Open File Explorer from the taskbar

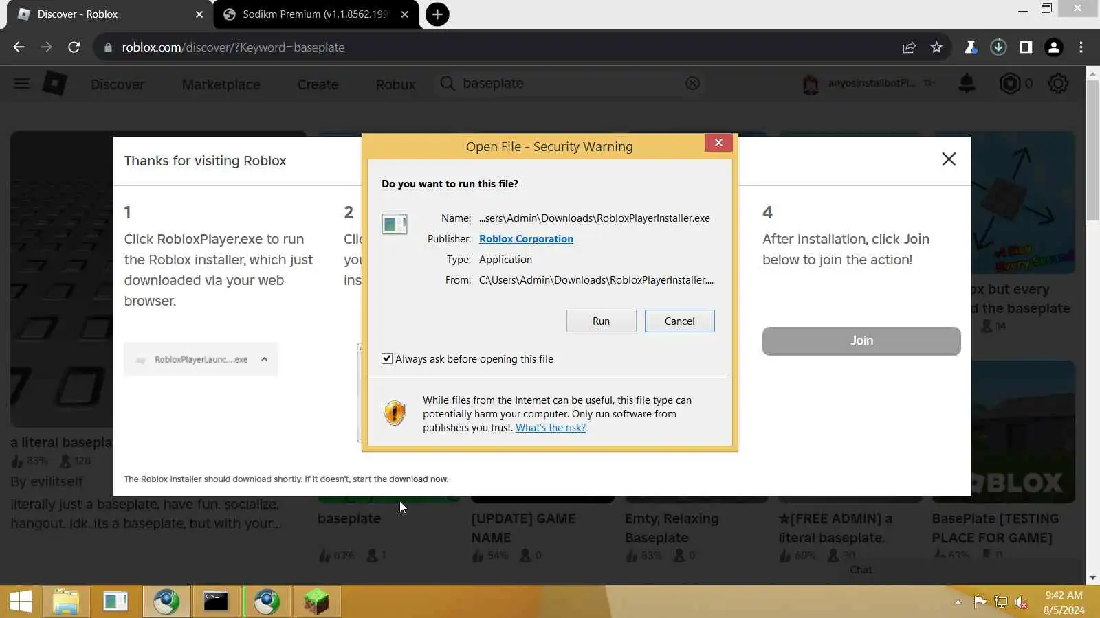coord(66,602)
